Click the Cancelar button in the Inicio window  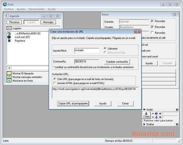tap(167, 63)
